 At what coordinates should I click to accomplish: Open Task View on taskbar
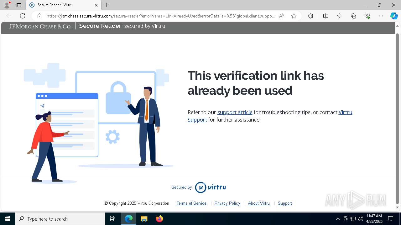tap(113, 219)
